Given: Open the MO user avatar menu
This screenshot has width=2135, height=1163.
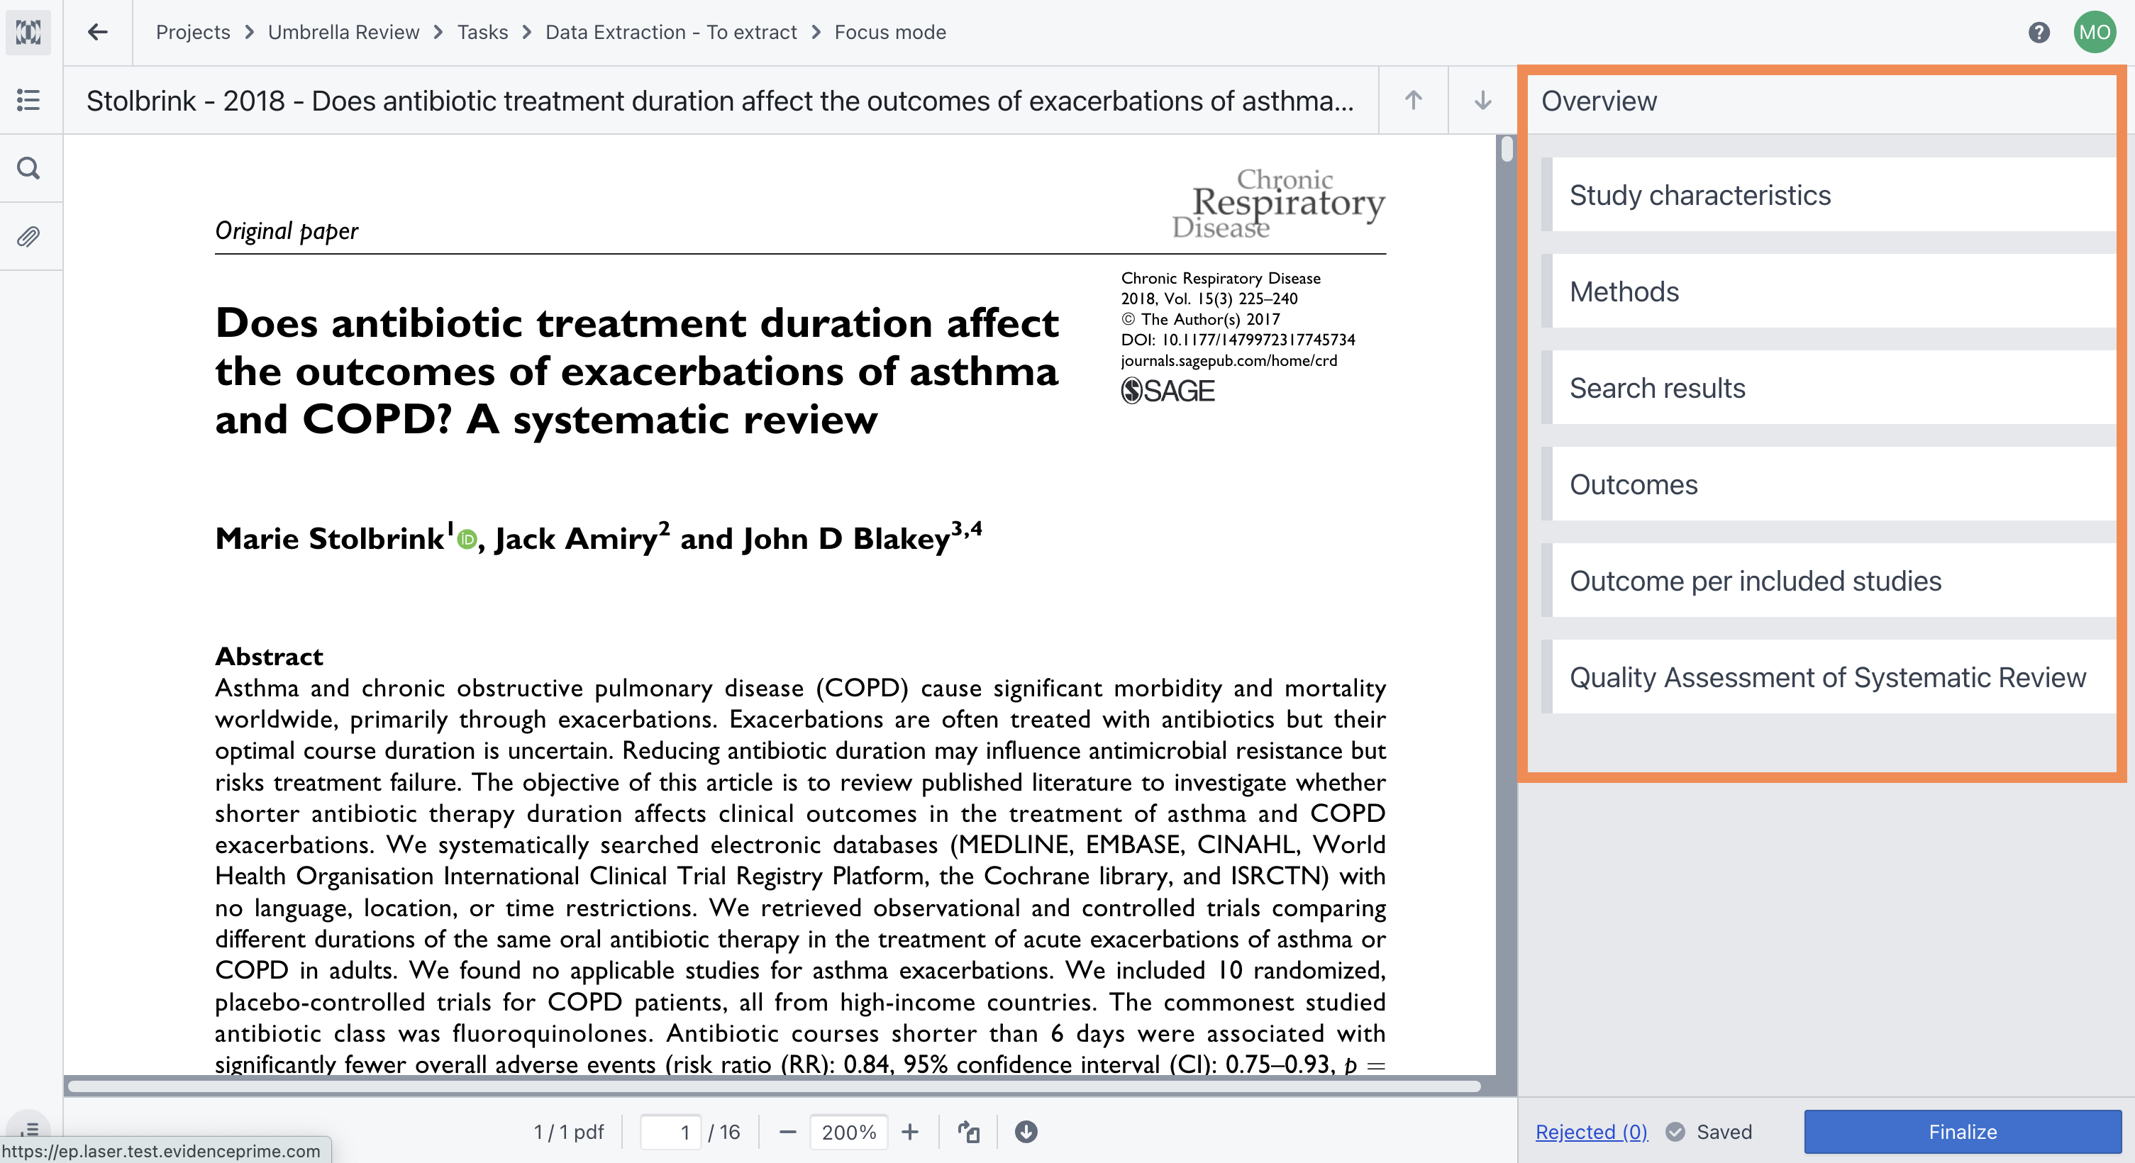Looking at the screenshot, I should [2095, 33].
